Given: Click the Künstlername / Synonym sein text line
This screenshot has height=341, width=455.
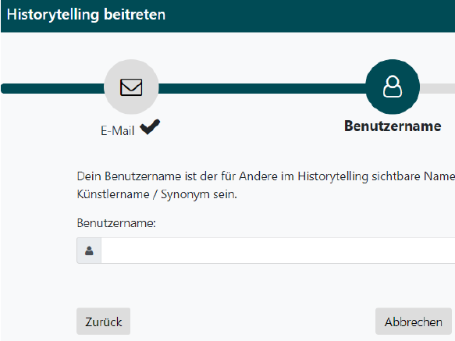Looking at the screenshot, I should tap(157, 194).
